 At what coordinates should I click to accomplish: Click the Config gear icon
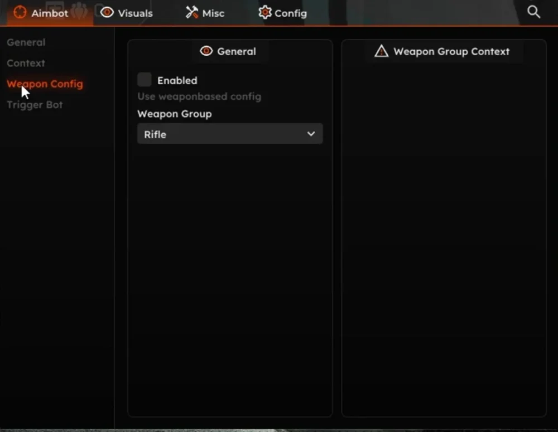click(x=265, y=13)
